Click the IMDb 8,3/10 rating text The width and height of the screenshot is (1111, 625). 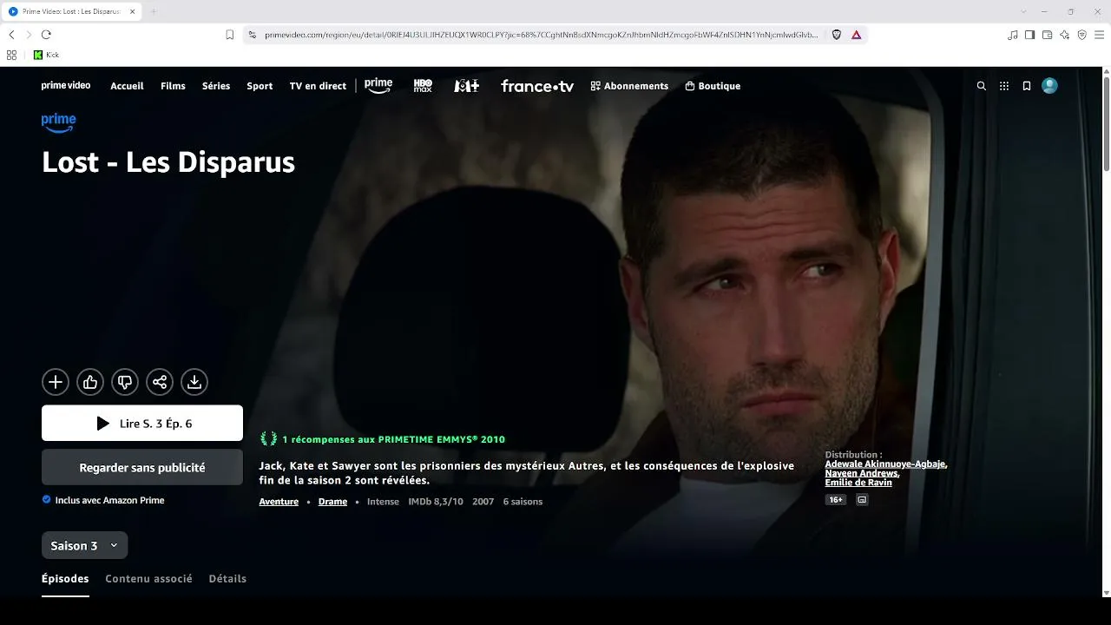[436, 502]
